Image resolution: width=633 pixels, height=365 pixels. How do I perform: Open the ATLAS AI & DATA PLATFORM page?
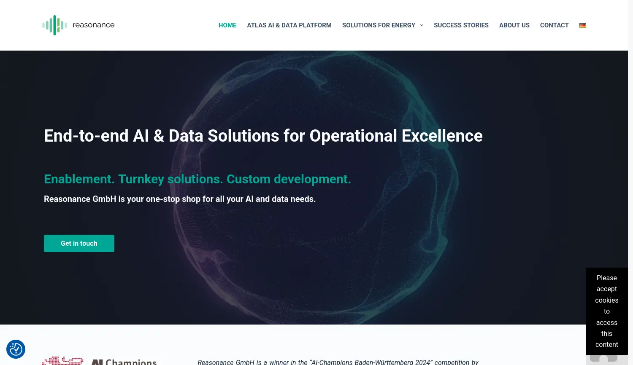click(x=289, y=25)
